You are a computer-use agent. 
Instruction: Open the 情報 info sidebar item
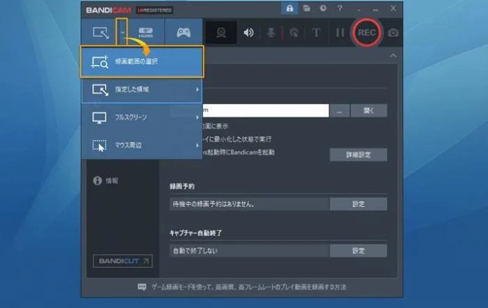pyautogui.click(x=106, y=180)
